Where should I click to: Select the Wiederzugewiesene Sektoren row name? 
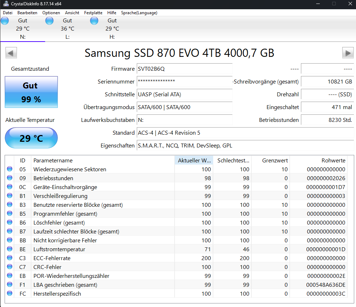70,169
